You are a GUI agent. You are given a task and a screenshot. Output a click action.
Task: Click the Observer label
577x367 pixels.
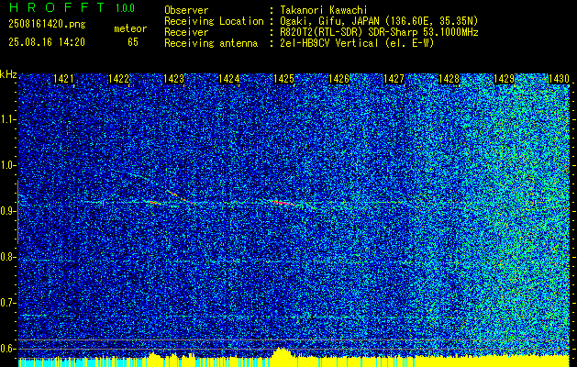pyautogui.click(x=186, y=10)
